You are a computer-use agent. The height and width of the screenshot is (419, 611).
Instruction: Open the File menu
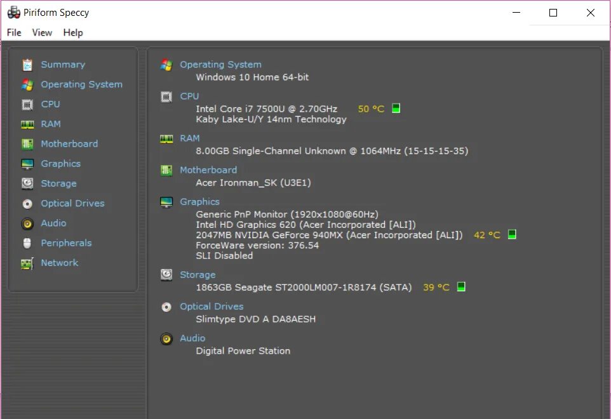pyautogui.click(x=14, y=33)
